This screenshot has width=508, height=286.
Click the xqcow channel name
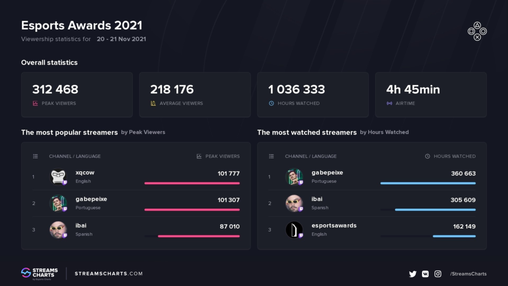point(85,172)
